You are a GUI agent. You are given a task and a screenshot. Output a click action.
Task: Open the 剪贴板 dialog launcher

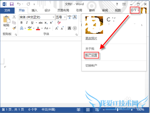(x=16, y=34)
